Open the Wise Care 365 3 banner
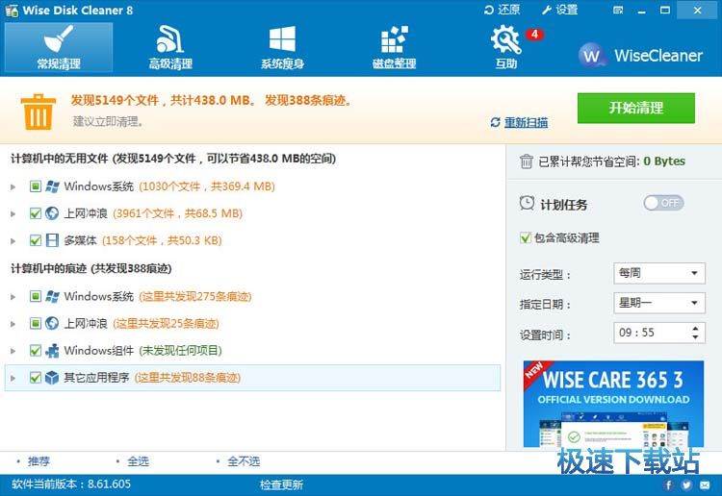 [613, 404]
